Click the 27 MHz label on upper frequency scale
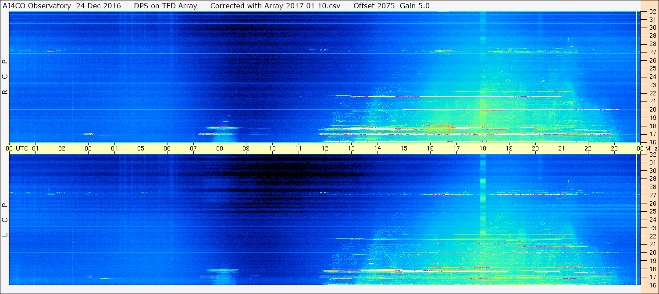This screenshot has height=294, width=659. pyautogui.click(x=652, y=52)
